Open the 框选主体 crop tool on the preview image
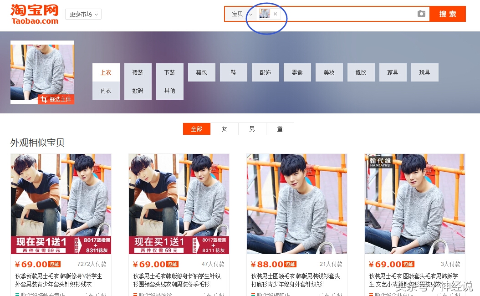480x296 pixels. pyautogui.click(x=56, y=99)
